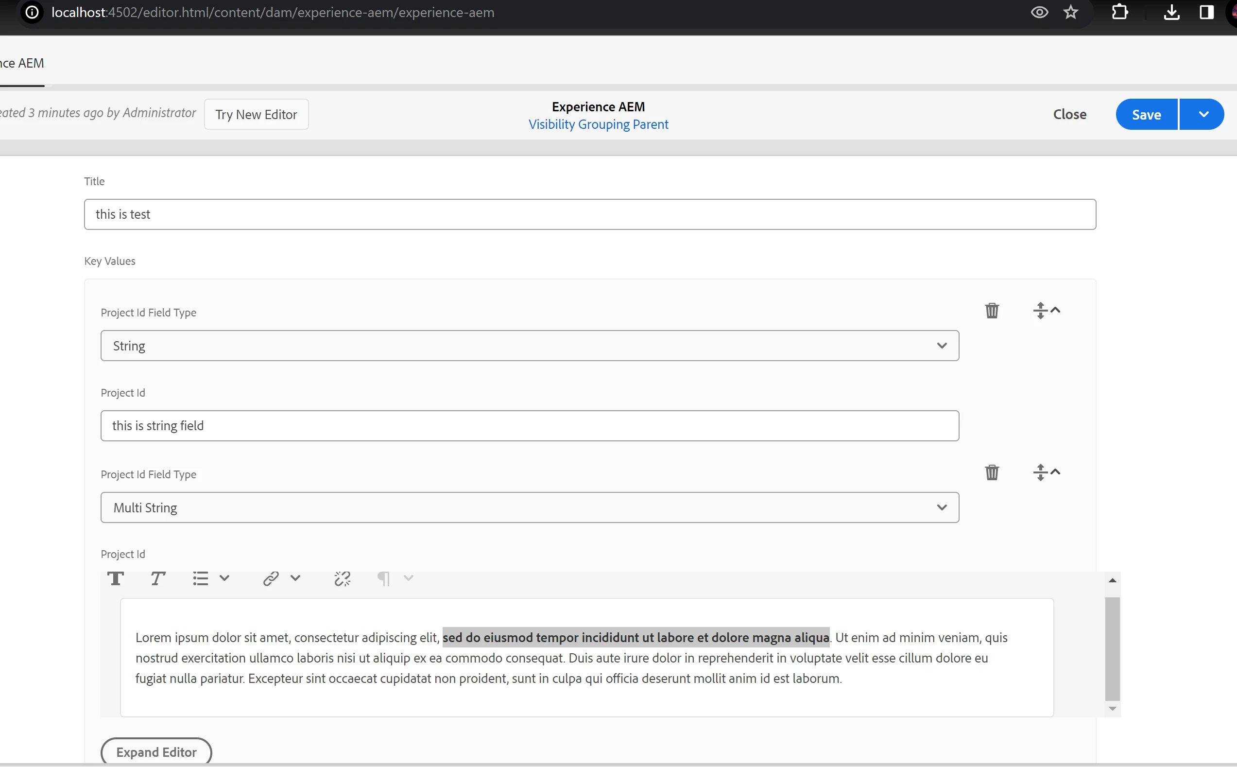Viewport: 1237px width, 767px height.
Task: Toggle italic formatting in rich text toolbar
Action: [158, 578]
